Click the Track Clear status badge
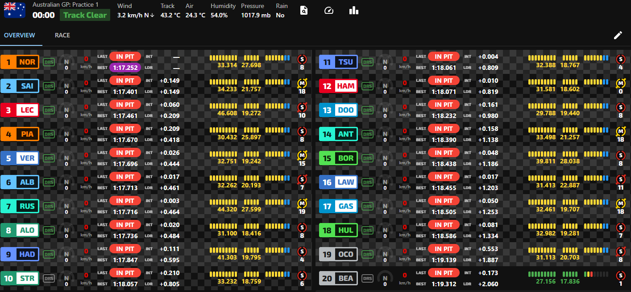Screen dimensions: 631x292 tap(85, 15)
